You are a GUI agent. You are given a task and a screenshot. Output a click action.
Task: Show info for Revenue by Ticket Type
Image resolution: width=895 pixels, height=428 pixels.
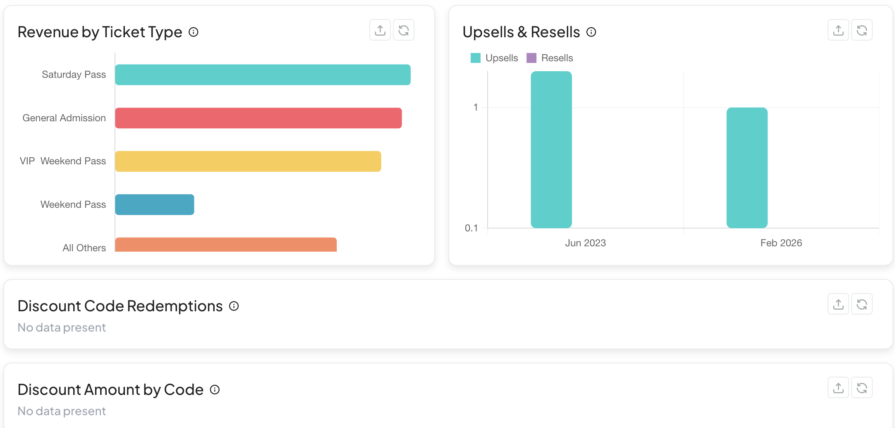click(x=194, y=32)
